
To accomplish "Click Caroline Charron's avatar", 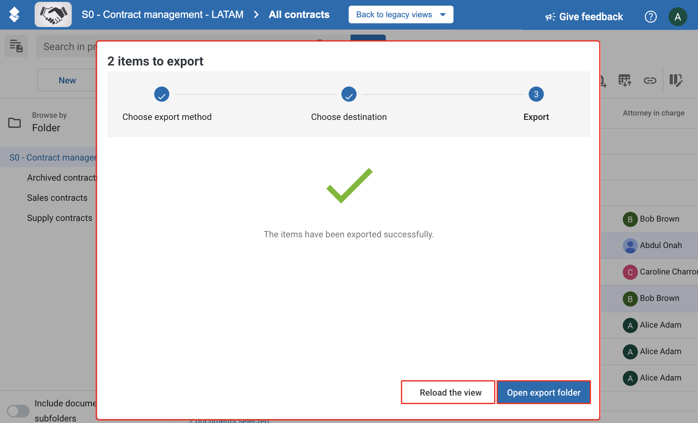I will pos(630,272).
